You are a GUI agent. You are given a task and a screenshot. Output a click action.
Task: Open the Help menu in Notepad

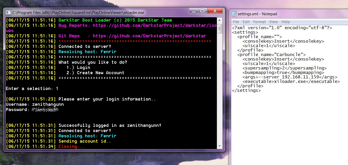(x=285, y=22)
